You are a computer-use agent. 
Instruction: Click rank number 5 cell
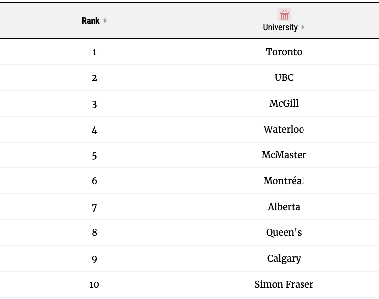coord(94,155)
